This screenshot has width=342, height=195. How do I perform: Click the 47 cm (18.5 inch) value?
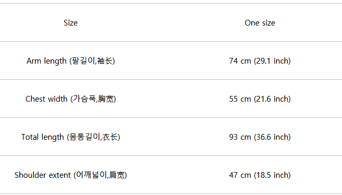coord(260,175)
